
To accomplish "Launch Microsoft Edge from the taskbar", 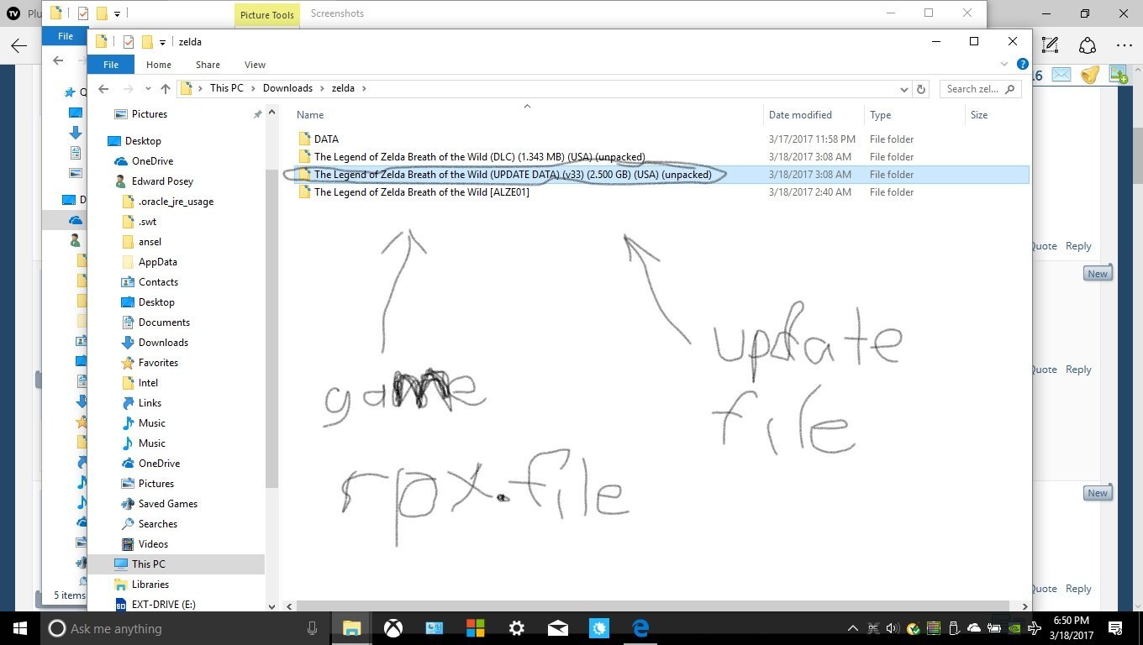I will point(640,628).
